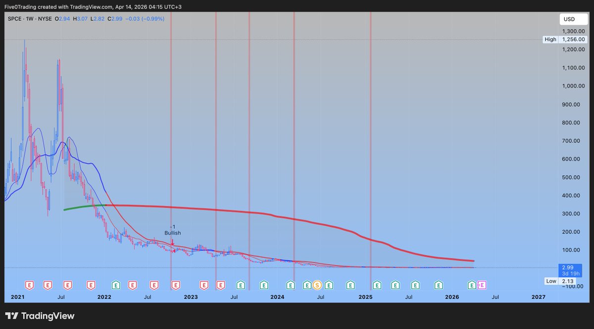Click the orange "S" split marker badge
Screen dimensions: 594x329
(x=316, y=285)
